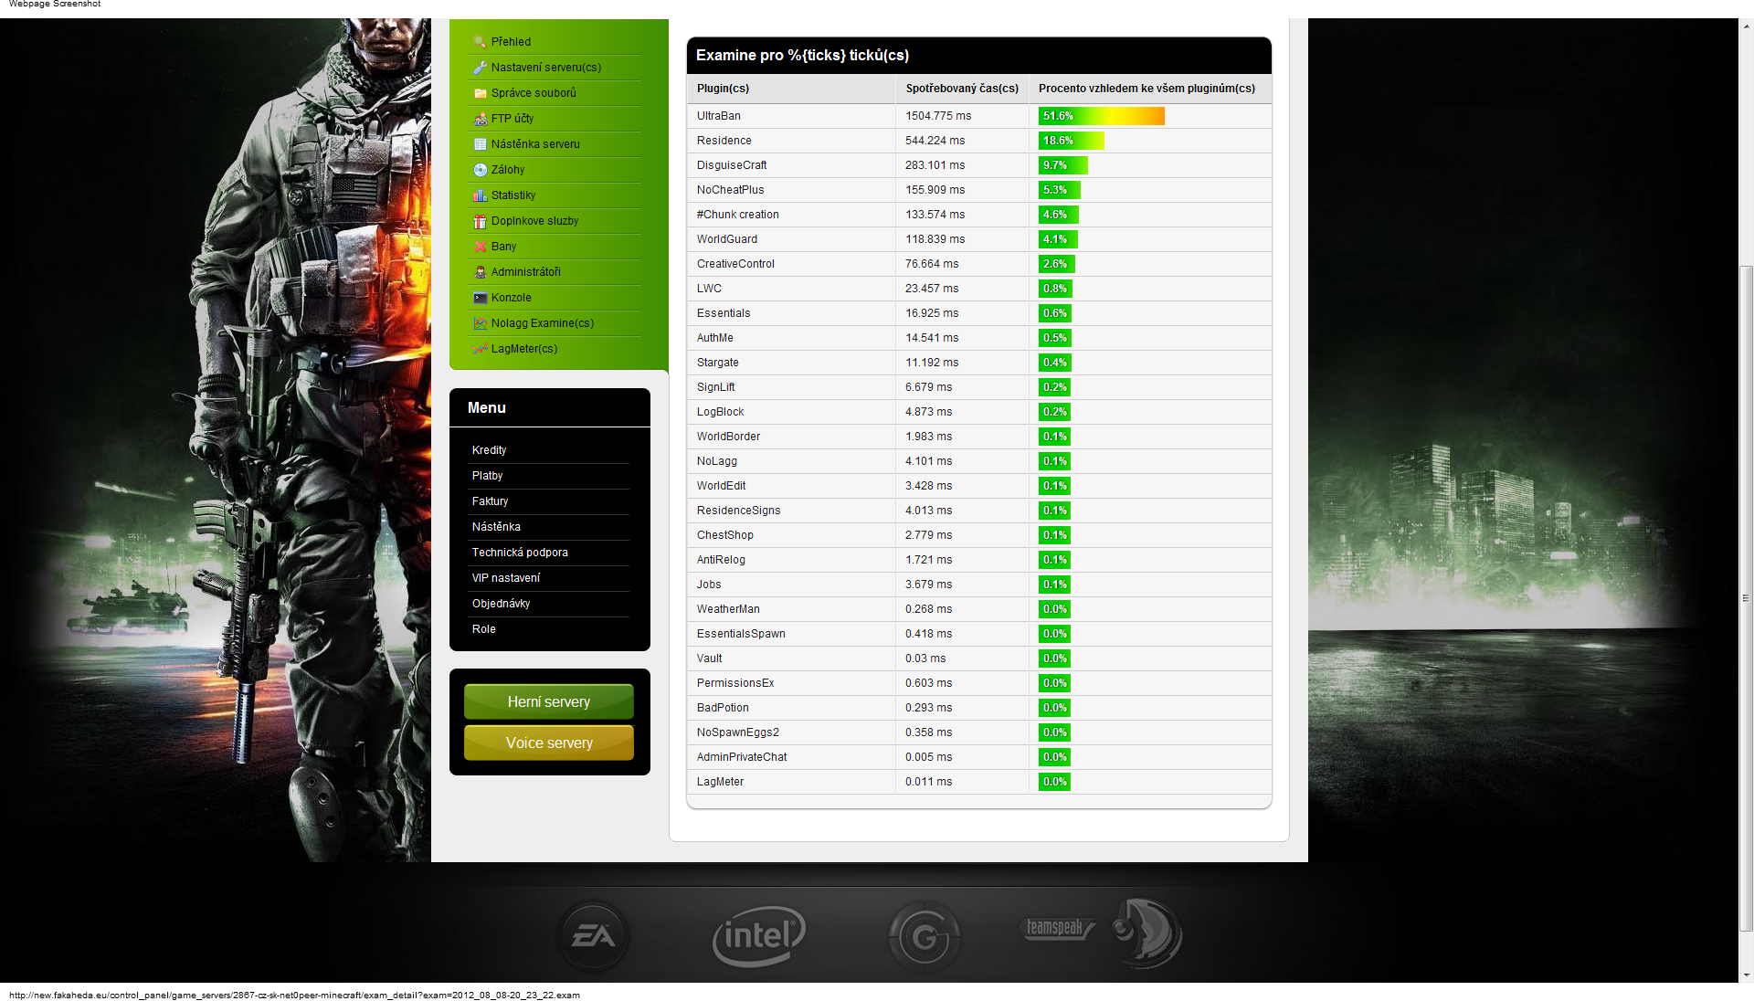
Task: Open Nastavení serveru(cs) settings link
Action: (545, 67)
